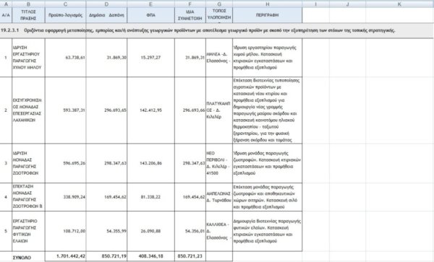Click the ΠΕΡΙΓΡΑΦΗ header cell
This screenshot has width=434, height=262.
(268, 15)
